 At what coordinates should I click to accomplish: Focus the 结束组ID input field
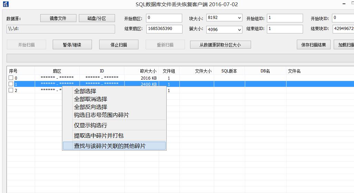click(x=285, y=29)
